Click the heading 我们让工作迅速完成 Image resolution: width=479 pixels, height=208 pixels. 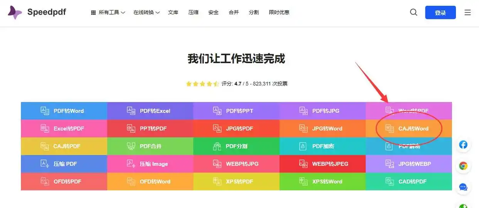236,59
